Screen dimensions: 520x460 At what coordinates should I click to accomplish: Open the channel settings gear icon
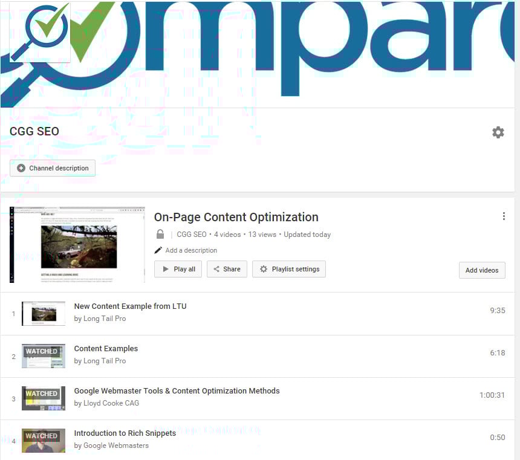click(x=498, y=132)
